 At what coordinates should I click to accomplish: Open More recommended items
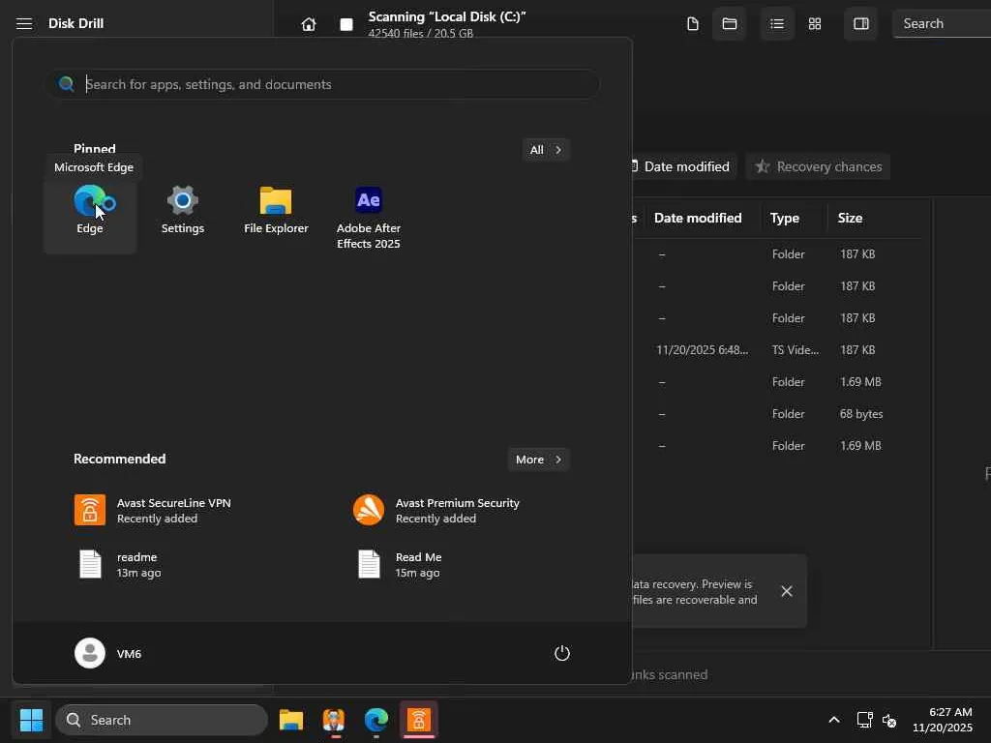538,460
